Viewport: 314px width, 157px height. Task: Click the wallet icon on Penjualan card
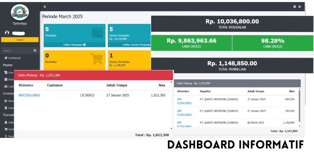pos(97,33)
